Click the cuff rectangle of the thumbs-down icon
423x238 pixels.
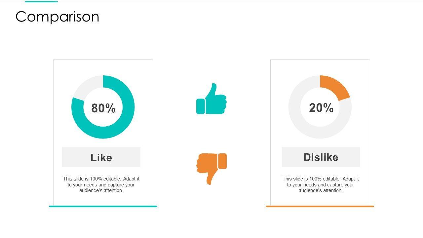point(222,161)
